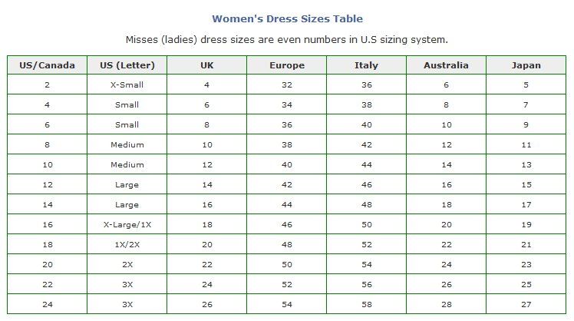
Task: Click the 1X/2X letter size cell
Action: pos(127,244)
